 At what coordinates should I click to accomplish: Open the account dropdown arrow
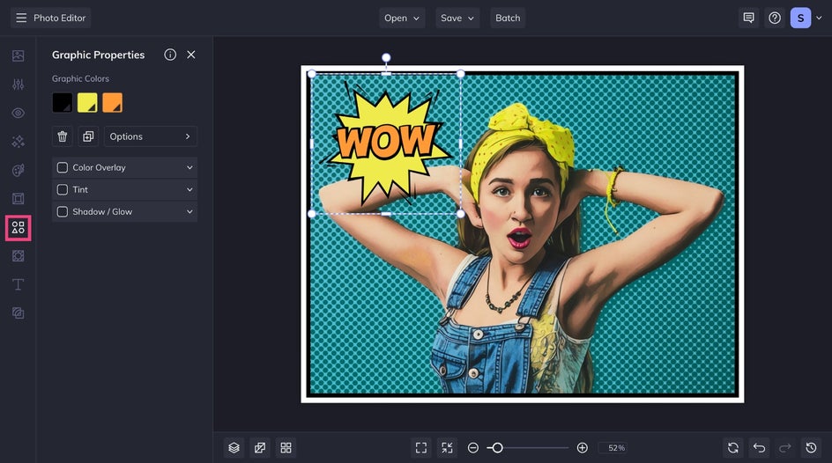tap(819, 18)
